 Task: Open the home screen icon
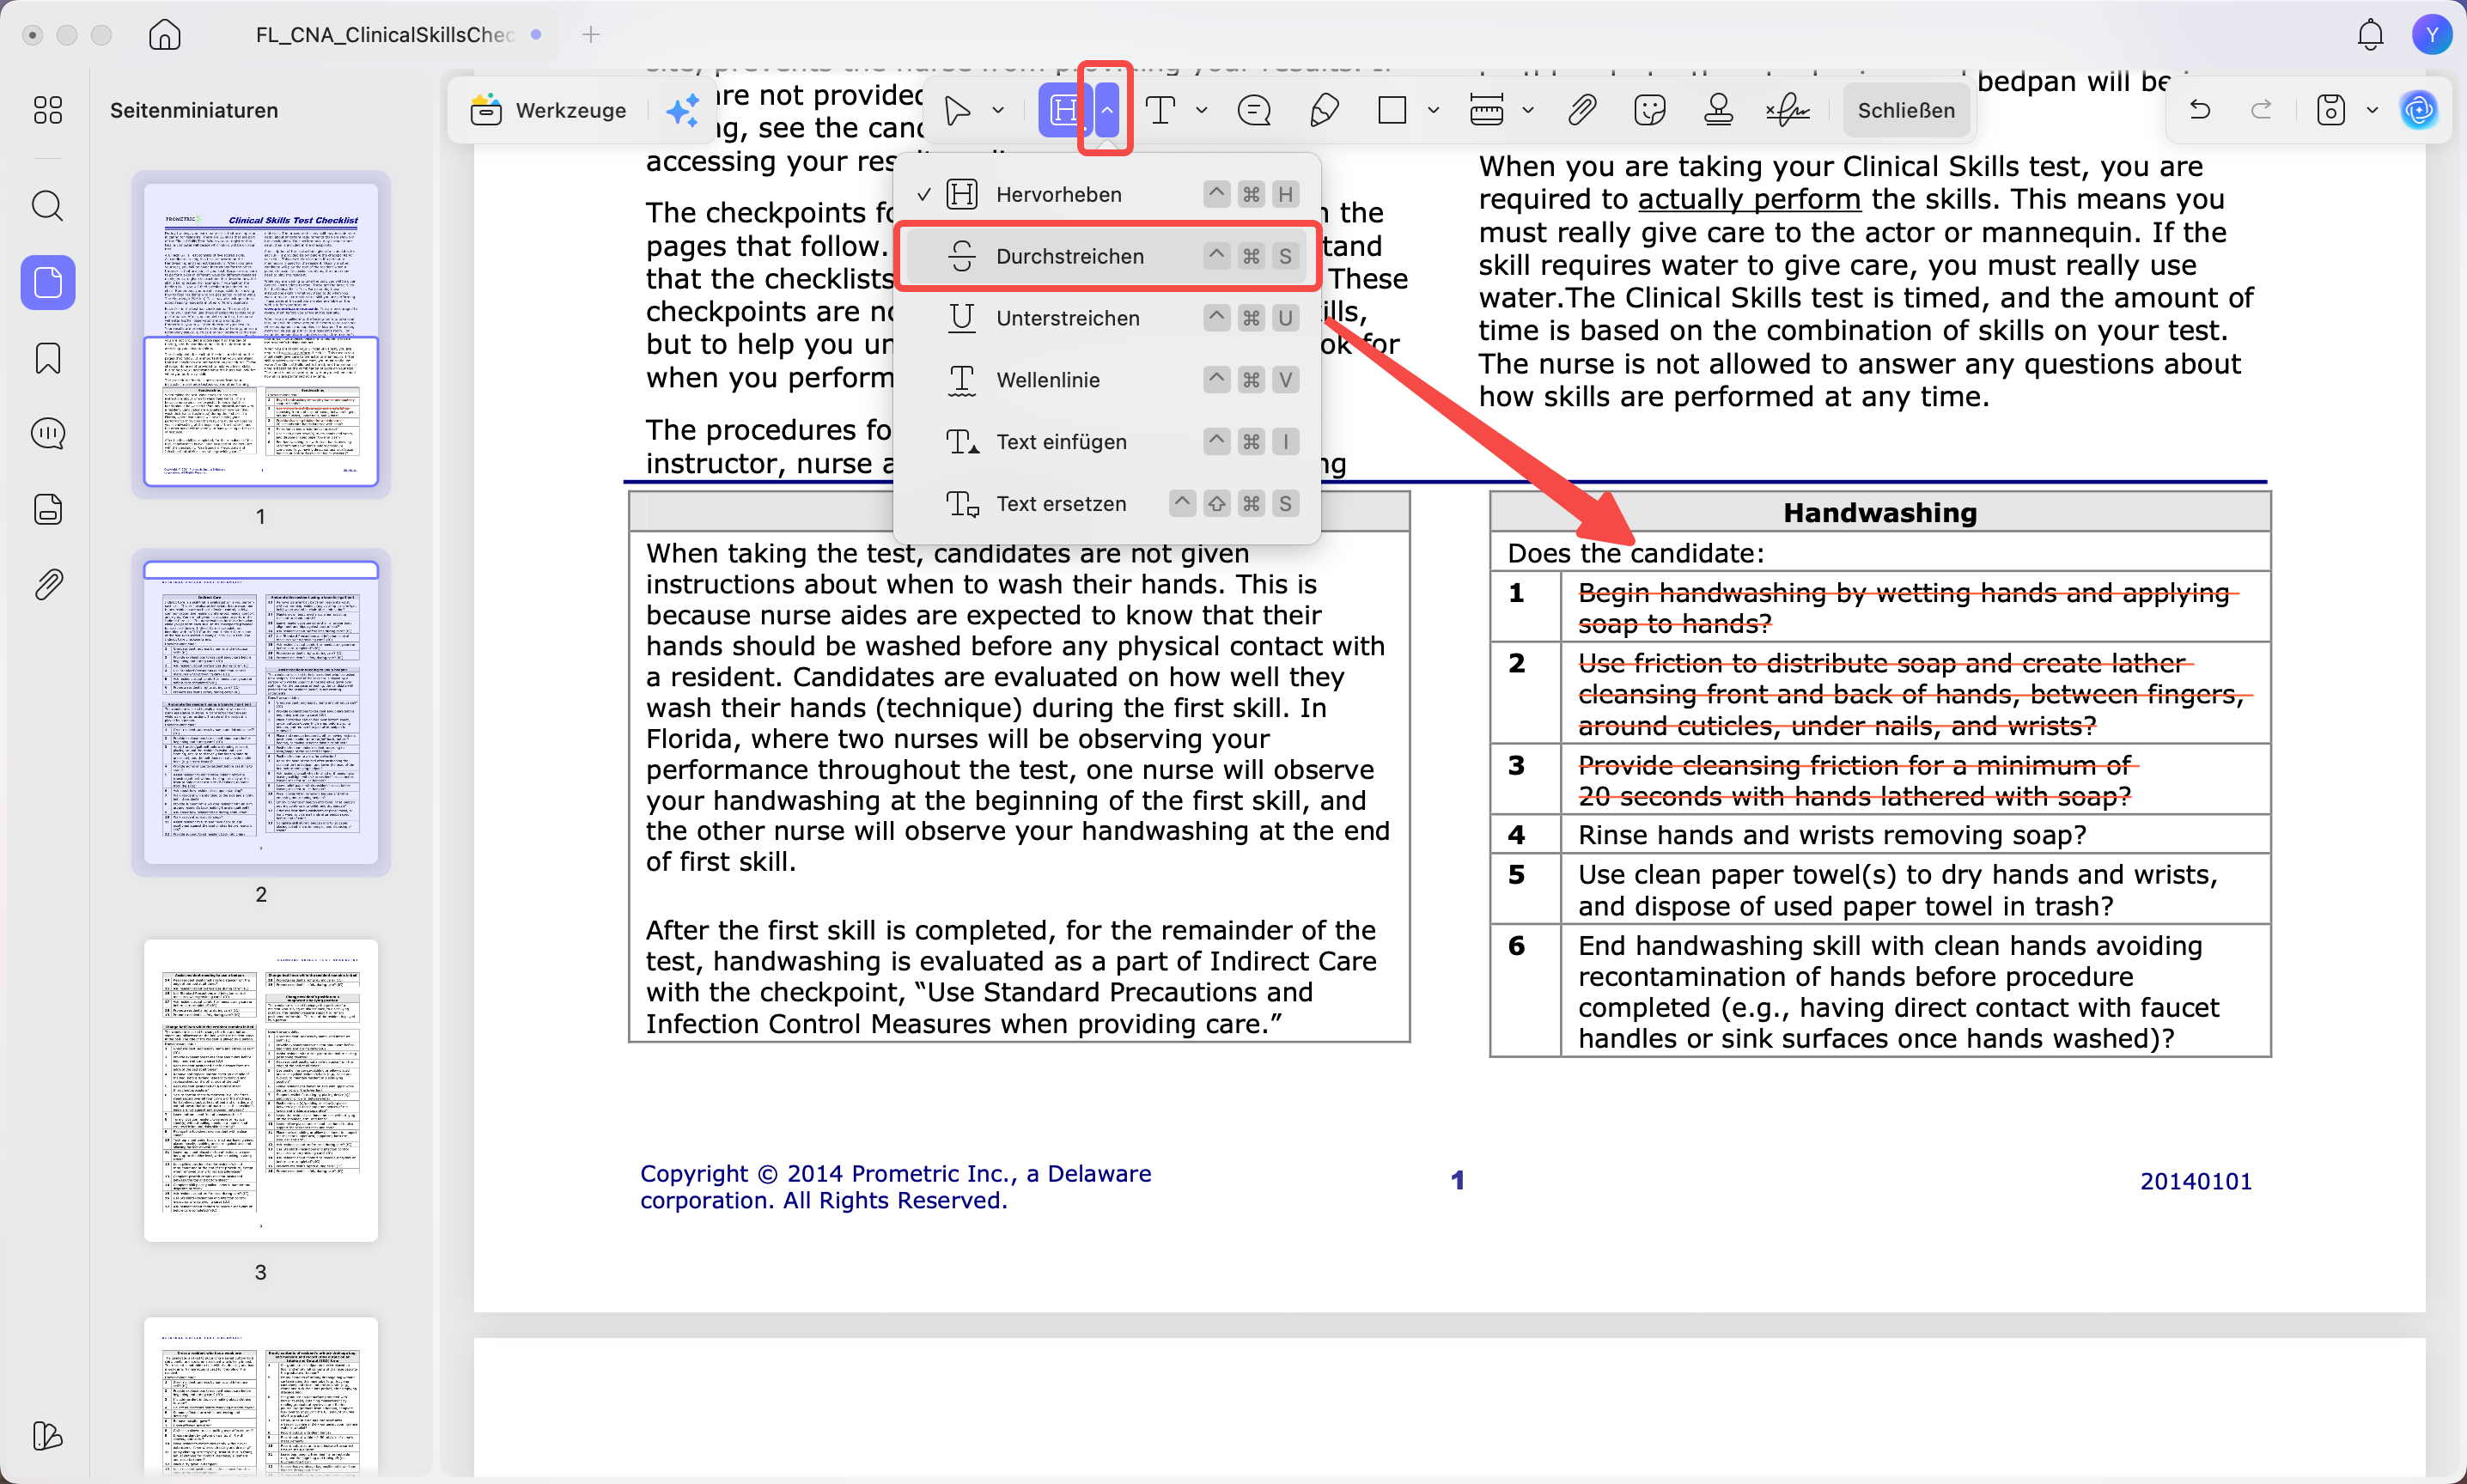point(165,35)
